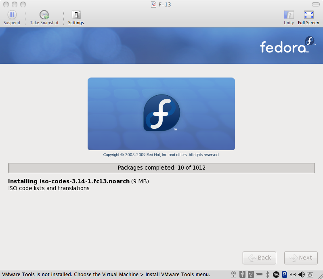Enter Full Screen mode
The height and width of the screenshot is (279, 323).
click(308, 16)
